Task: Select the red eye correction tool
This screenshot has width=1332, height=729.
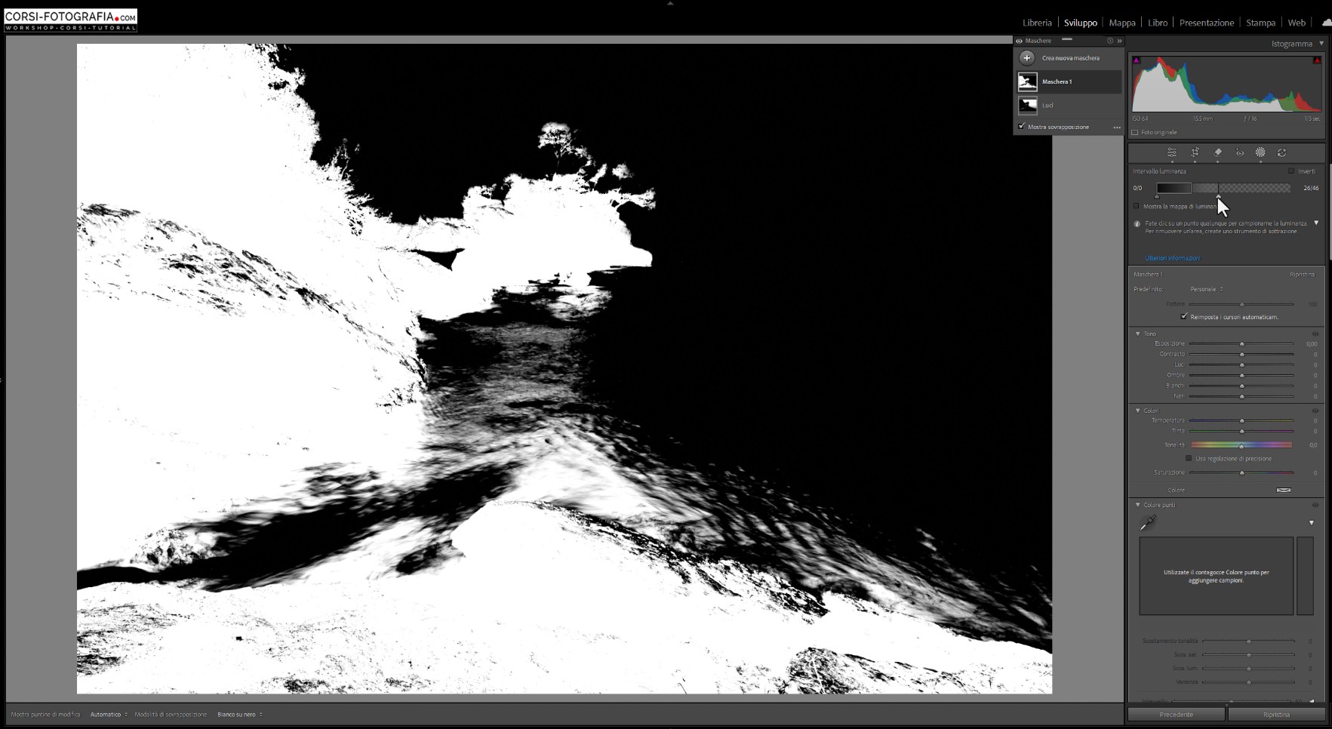Action: click(1239, 152)
